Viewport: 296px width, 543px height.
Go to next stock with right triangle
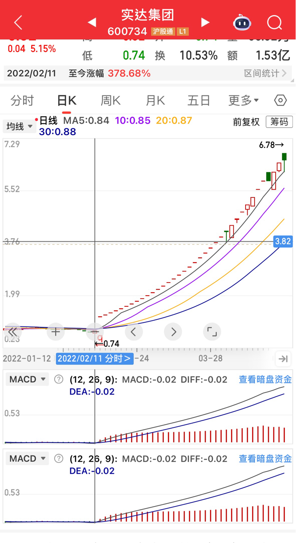pos(205,22)
